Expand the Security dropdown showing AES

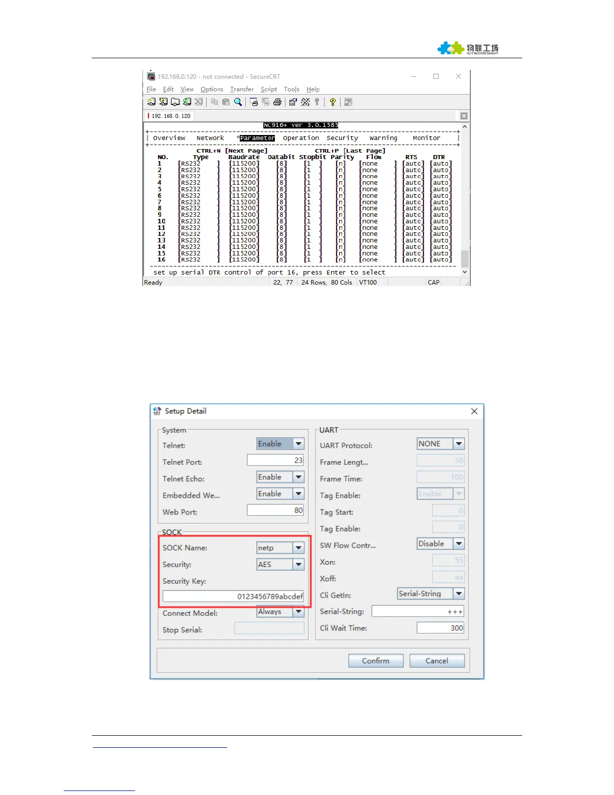pyautogui.click(x=298, y=565)
